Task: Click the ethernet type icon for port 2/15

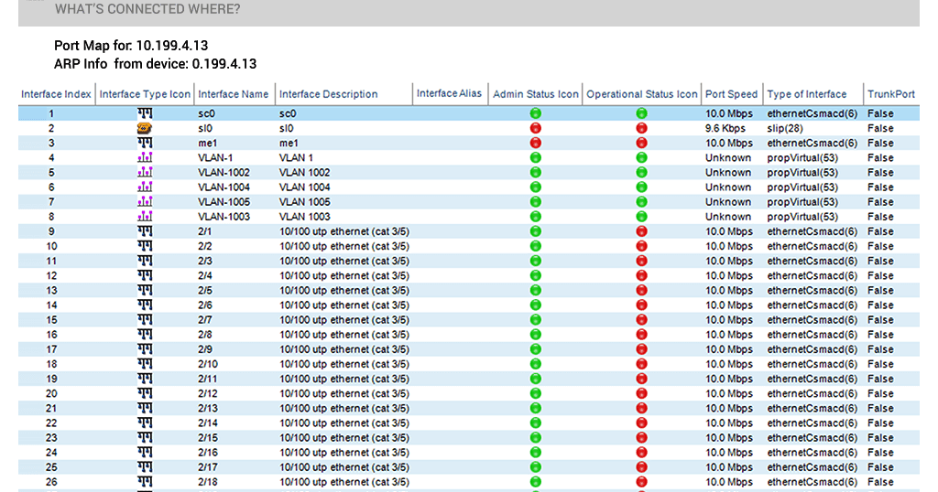Action: click(145, 438)
